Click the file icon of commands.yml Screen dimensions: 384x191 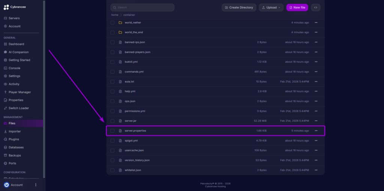coord(120,72)
